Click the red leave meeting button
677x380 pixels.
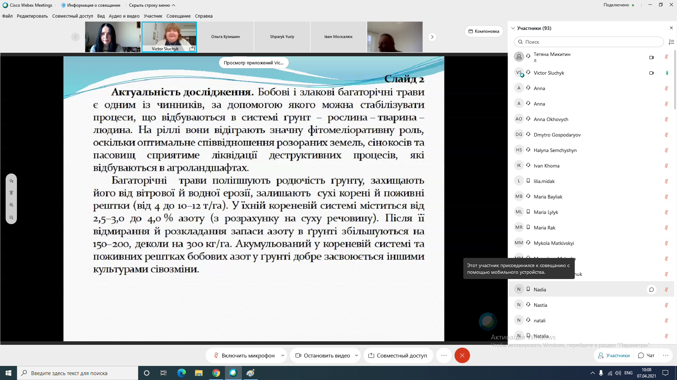tap(462, 355)
